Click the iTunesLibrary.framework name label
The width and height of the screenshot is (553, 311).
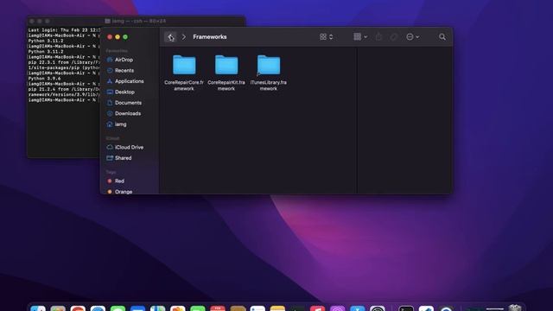269,86
